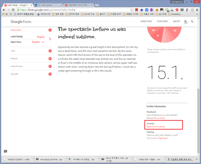Open the apps grid bookmark icon
Image resolution: width=201 pixels, height=164 pixels.
(x=3, y=14)
